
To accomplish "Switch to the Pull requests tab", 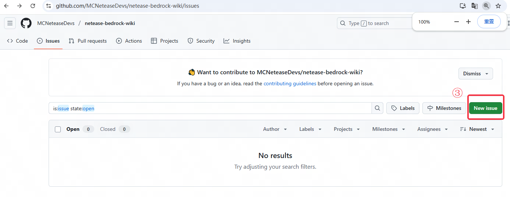I will 88,41.
